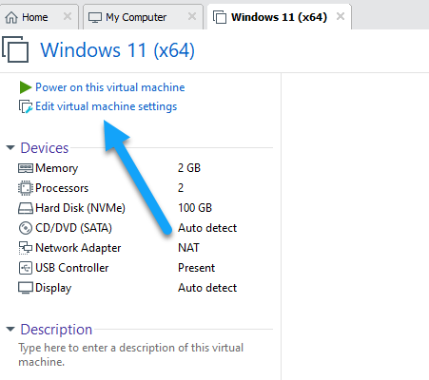Close the My Computer tab
The height and width of the screenshot is (380, 429).
click(x=192, y=16)
